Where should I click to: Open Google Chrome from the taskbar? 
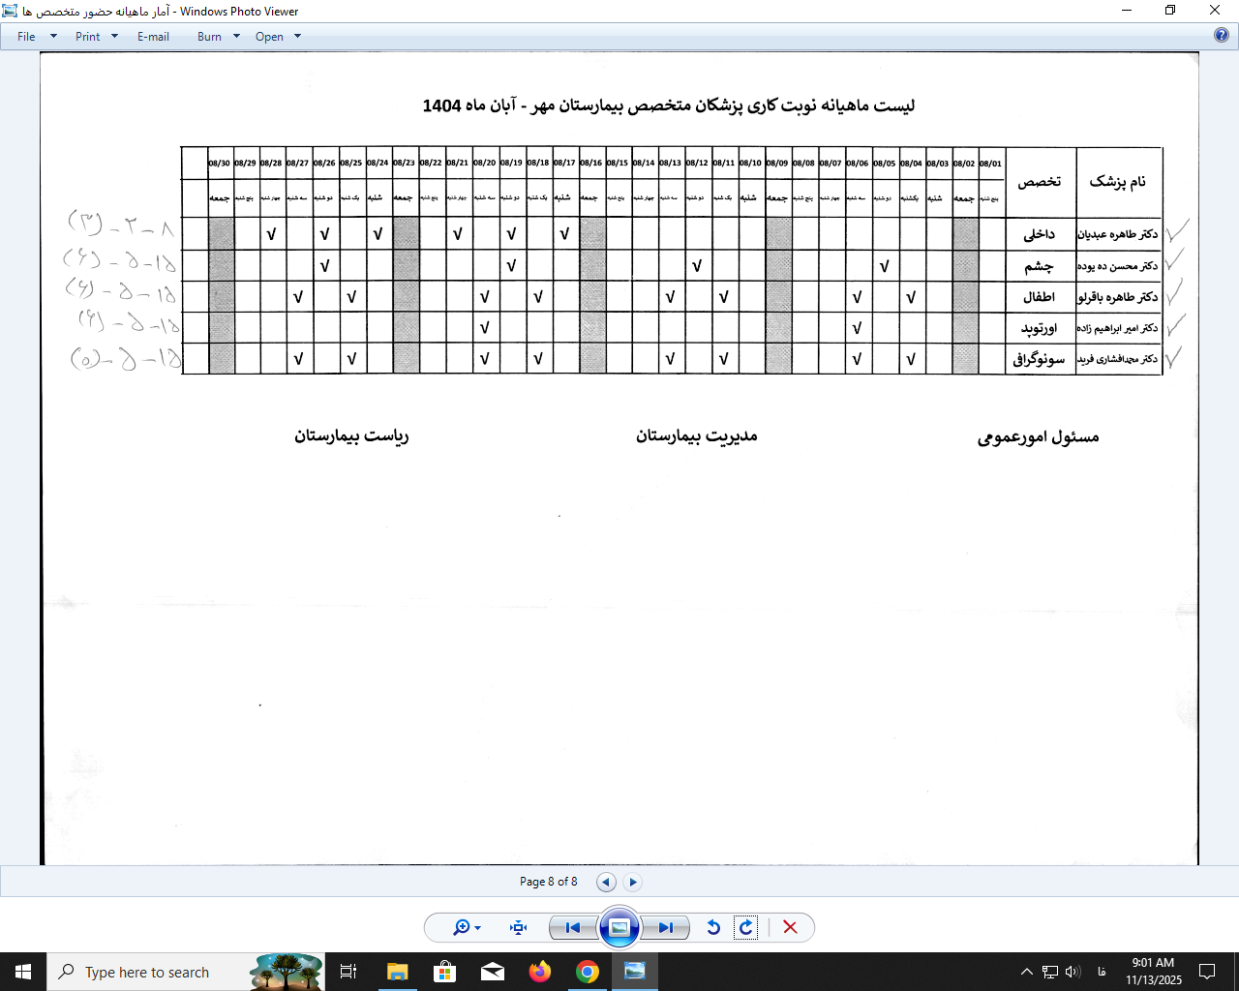(588, 972)
